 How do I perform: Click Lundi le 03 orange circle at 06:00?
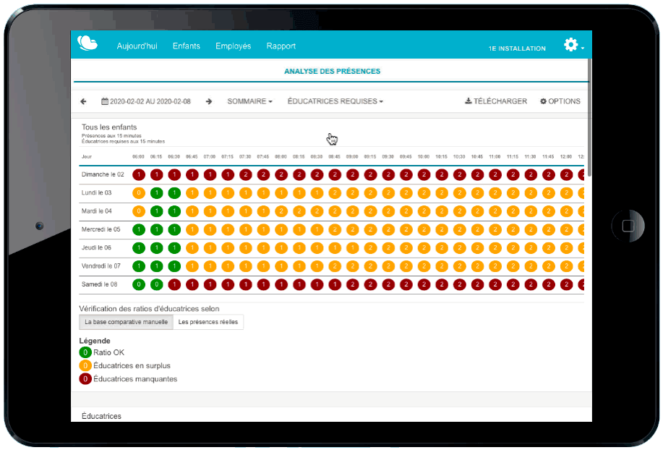pos(139,193)
